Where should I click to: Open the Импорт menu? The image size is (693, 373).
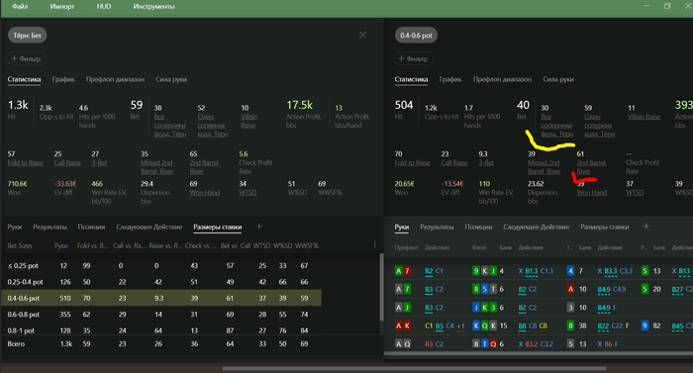pos(61,7)
